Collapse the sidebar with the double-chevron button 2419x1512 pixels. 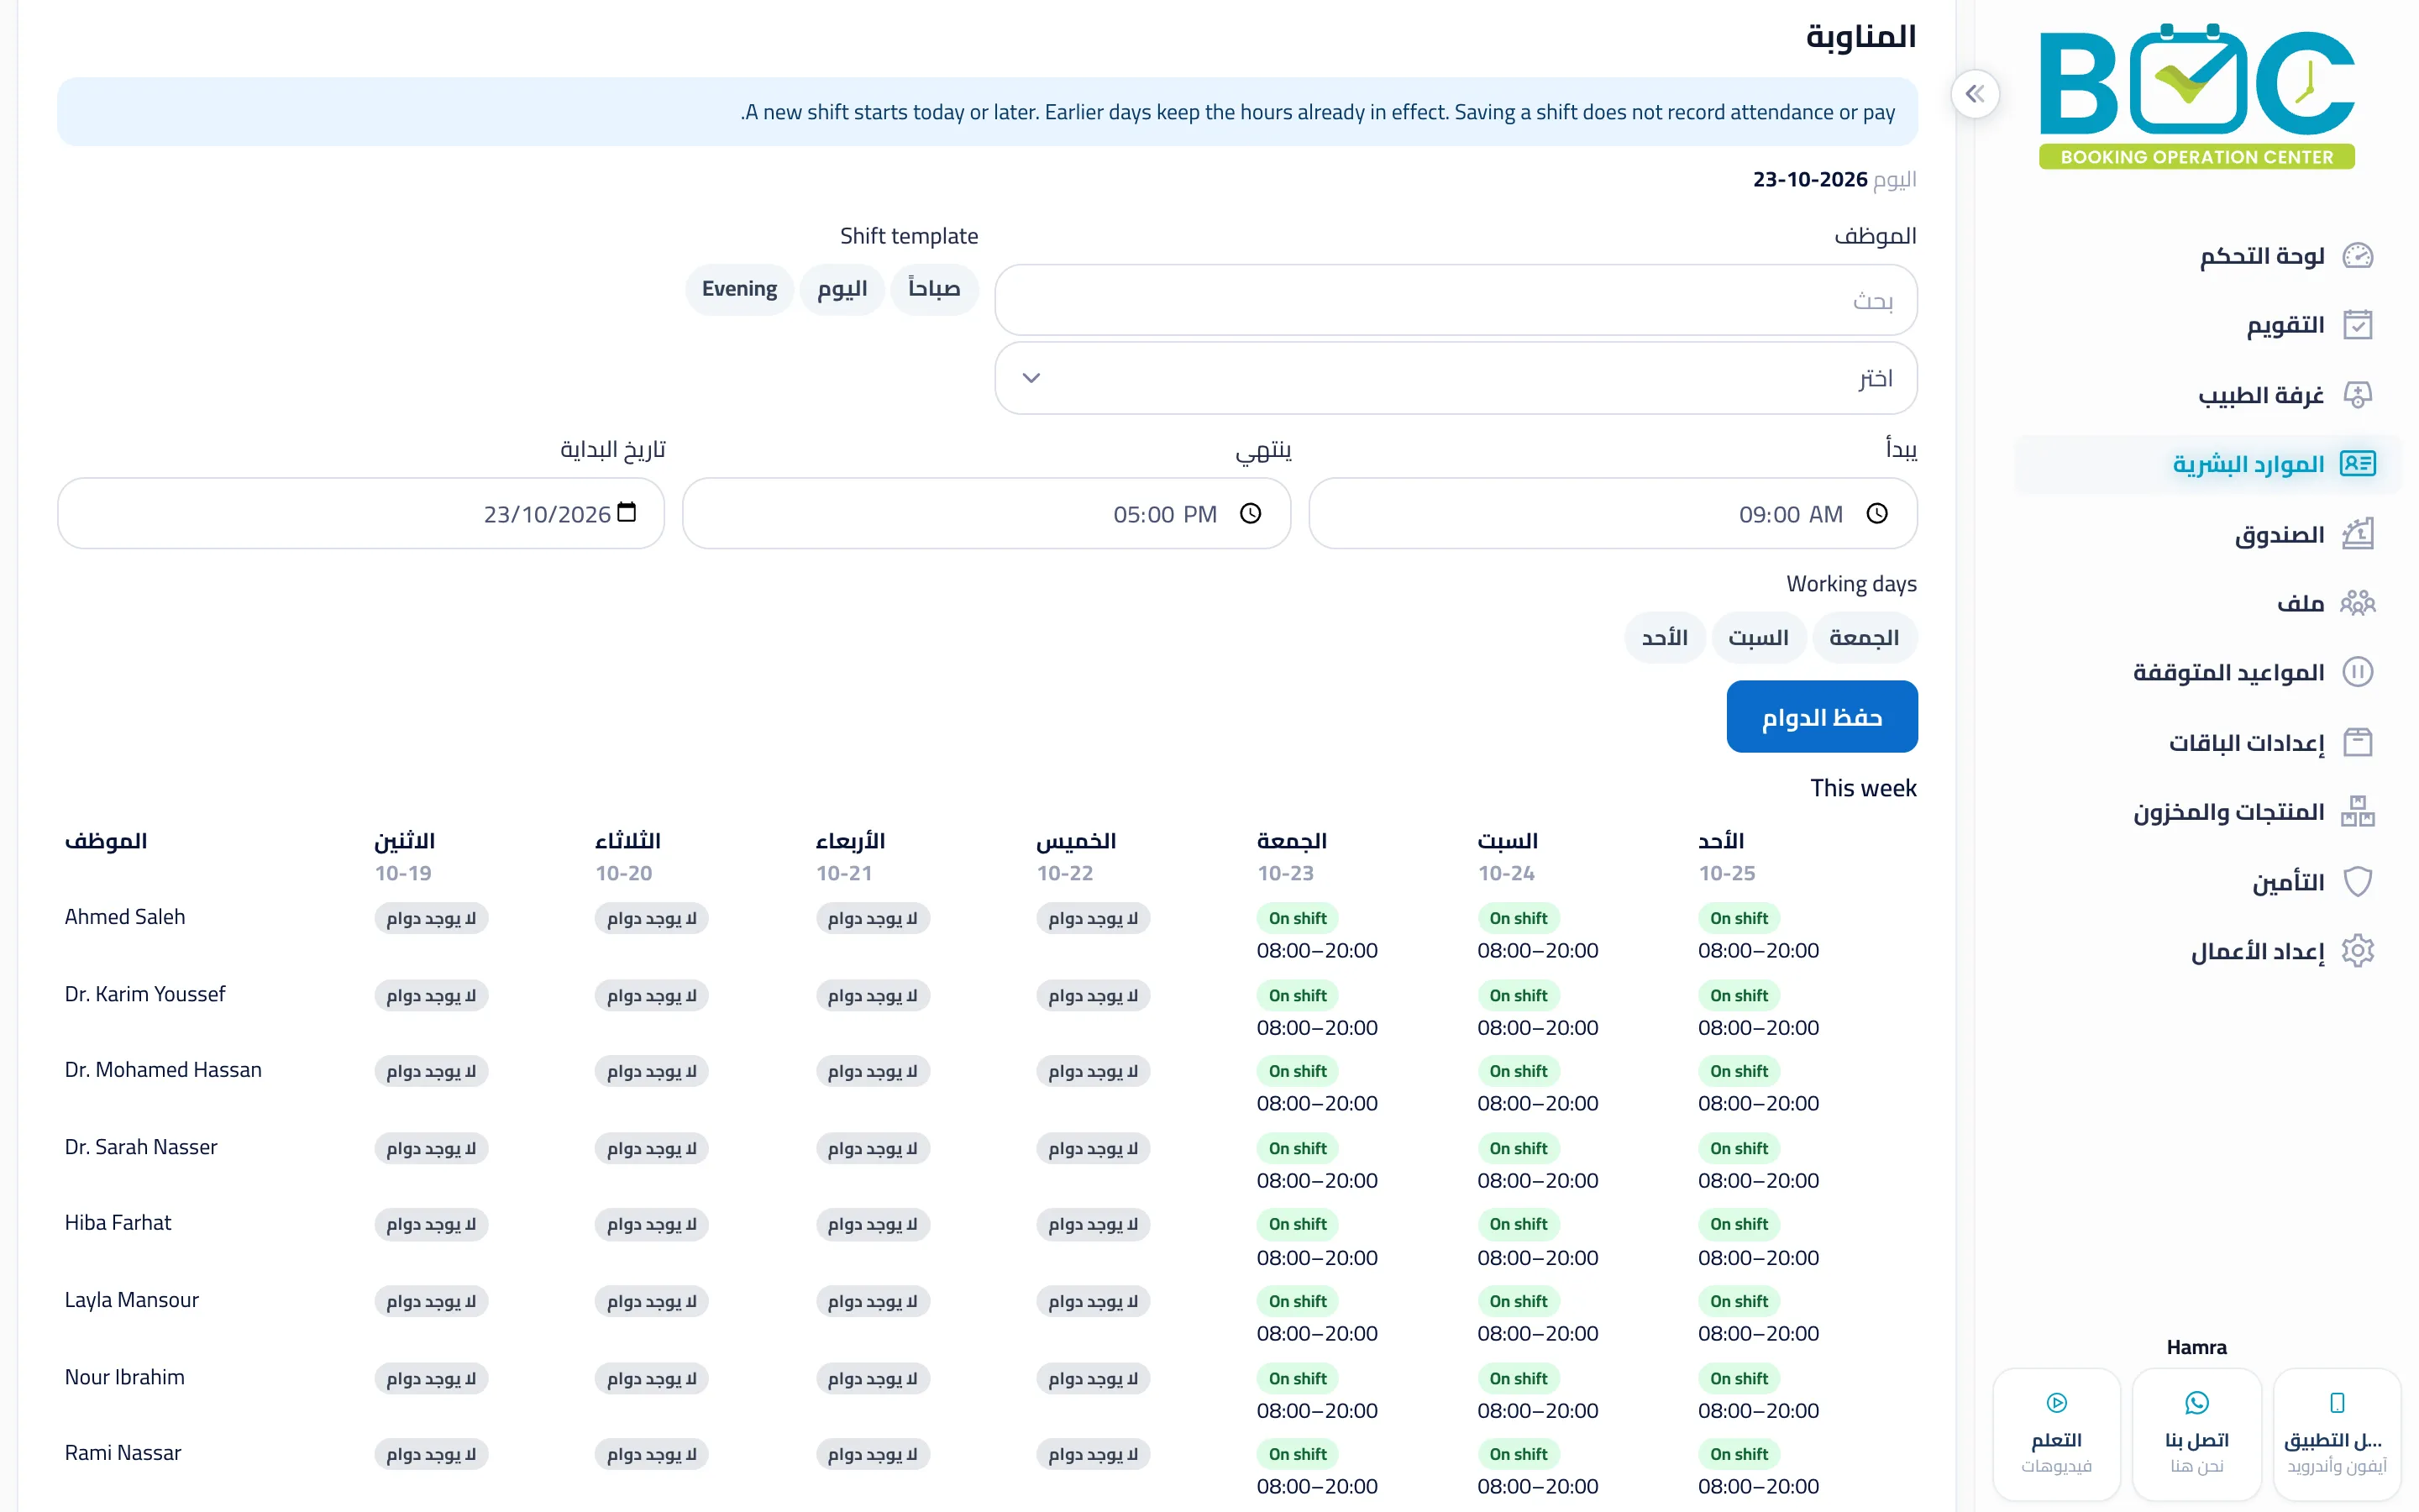click(1974, 94)
